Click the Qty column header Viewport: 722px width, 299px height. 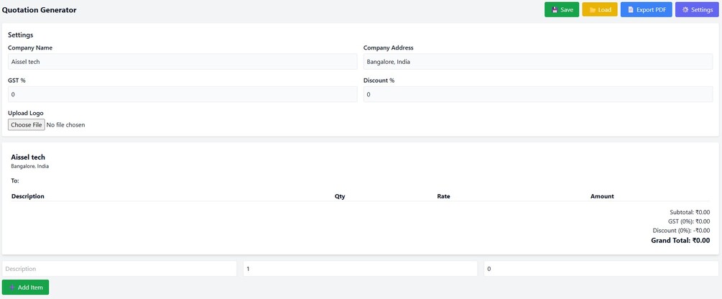pos(340,196)
